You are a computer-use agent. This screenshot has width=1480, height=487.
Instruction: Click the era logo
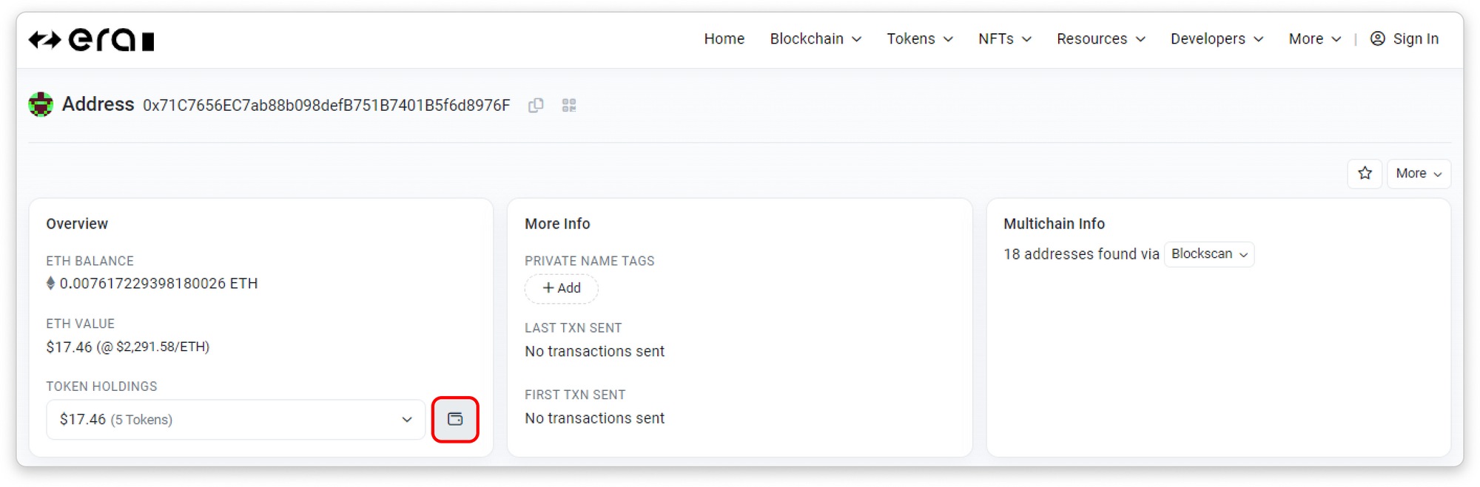pyautogui.click(x=91, y=40)
